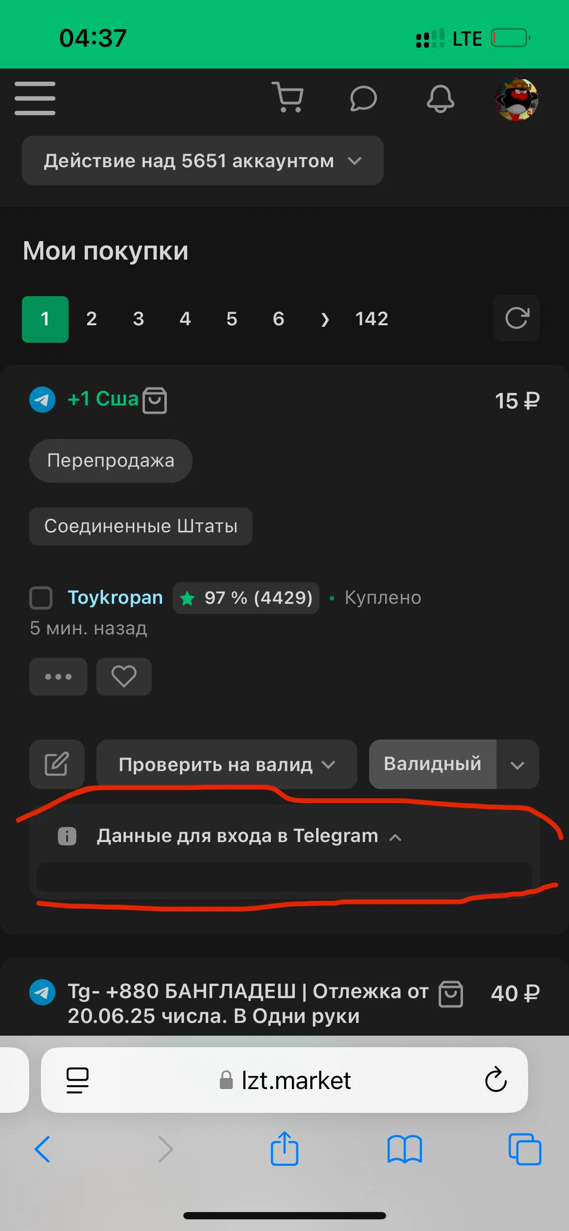Jump to last page 142
The image size is (569, 1231).
tap(372, 319)
